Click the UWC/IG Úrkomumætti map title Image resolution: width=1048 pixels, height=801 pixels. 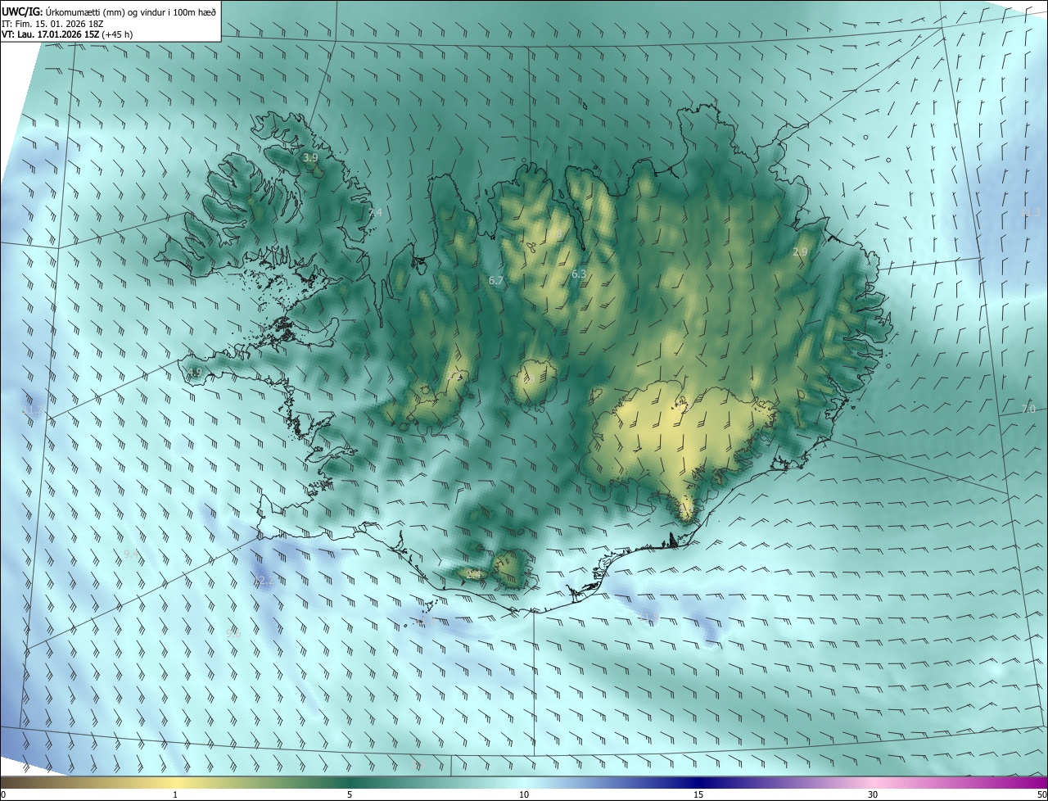(x=109, y=11)
